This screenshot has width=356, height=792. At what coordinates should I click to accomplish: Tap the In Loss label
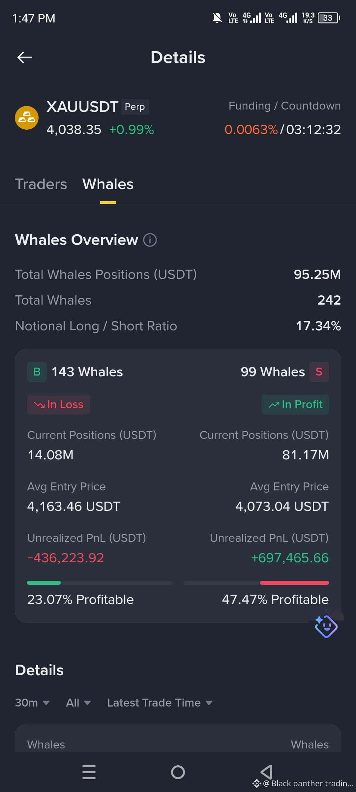pyautogui.click(x=58, y=405)
